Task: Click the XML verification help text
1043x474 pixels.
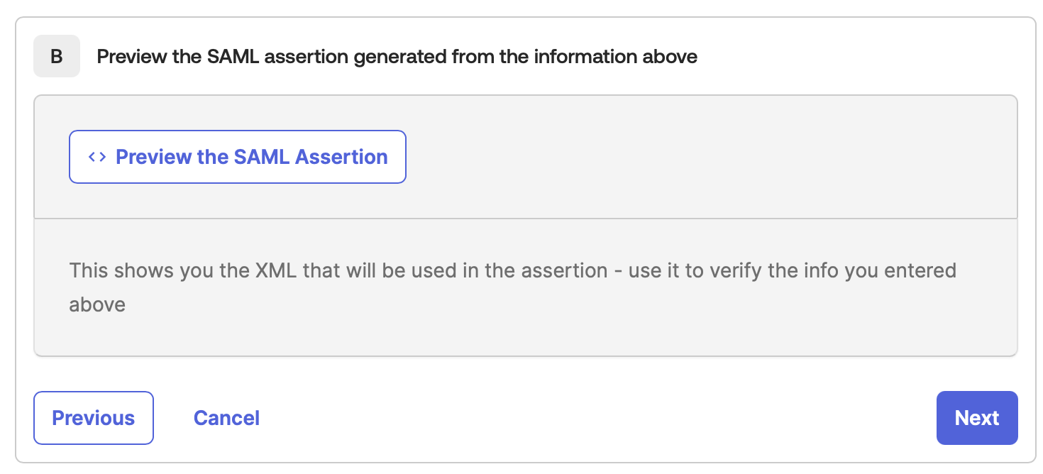Action: click(x=512, y=287)
